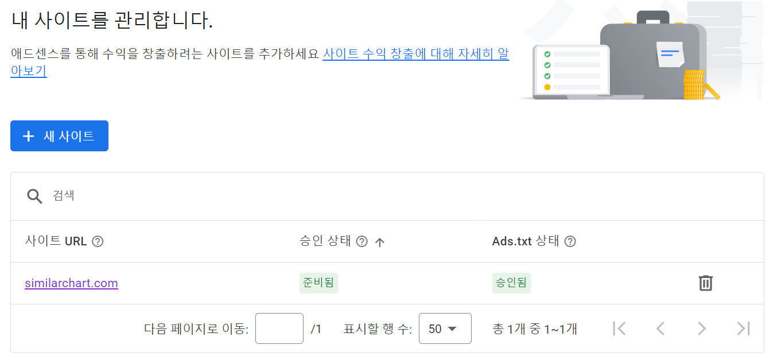Viewport: 770px width, 360px height.
Task: Go to next page chevron
Action: pos(702,328)
